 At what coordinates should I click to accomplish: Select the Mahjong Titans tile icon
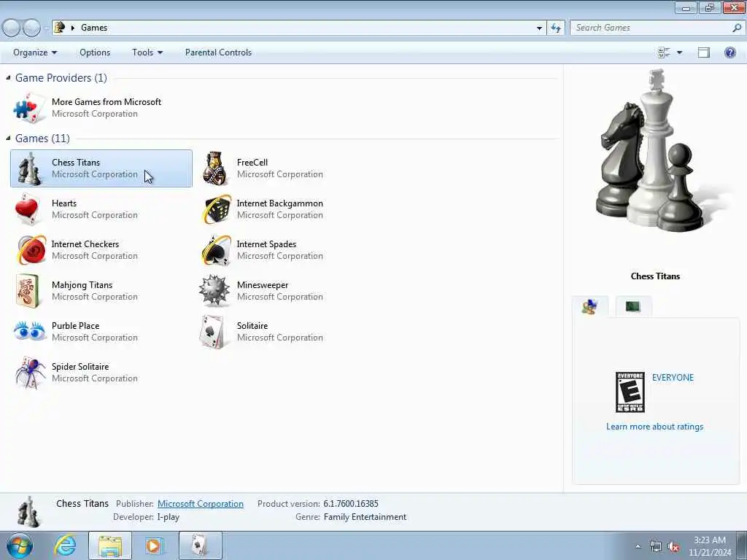pos(27,290)
